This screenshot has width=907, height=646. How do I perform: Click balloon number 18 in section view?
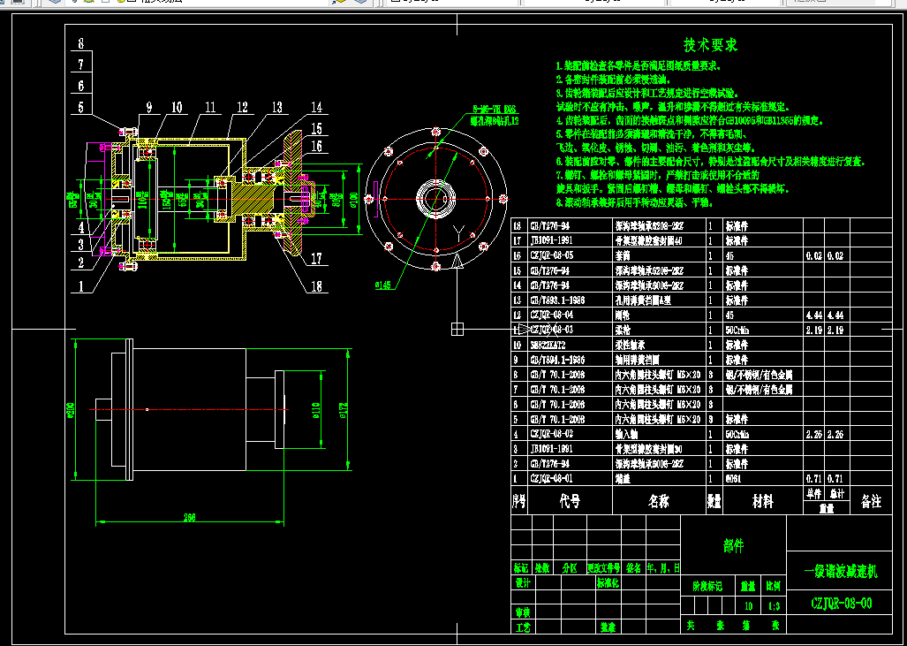[x=316, y=286]
